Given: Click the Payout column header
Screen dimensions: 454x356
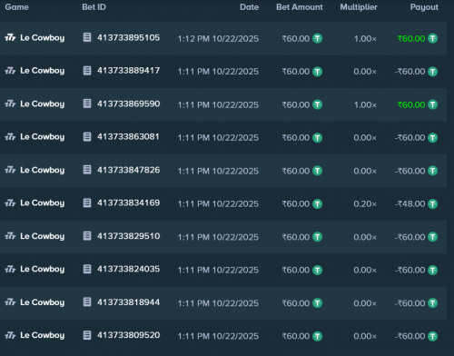Looking at the screenshot, I should pos(424,7).
